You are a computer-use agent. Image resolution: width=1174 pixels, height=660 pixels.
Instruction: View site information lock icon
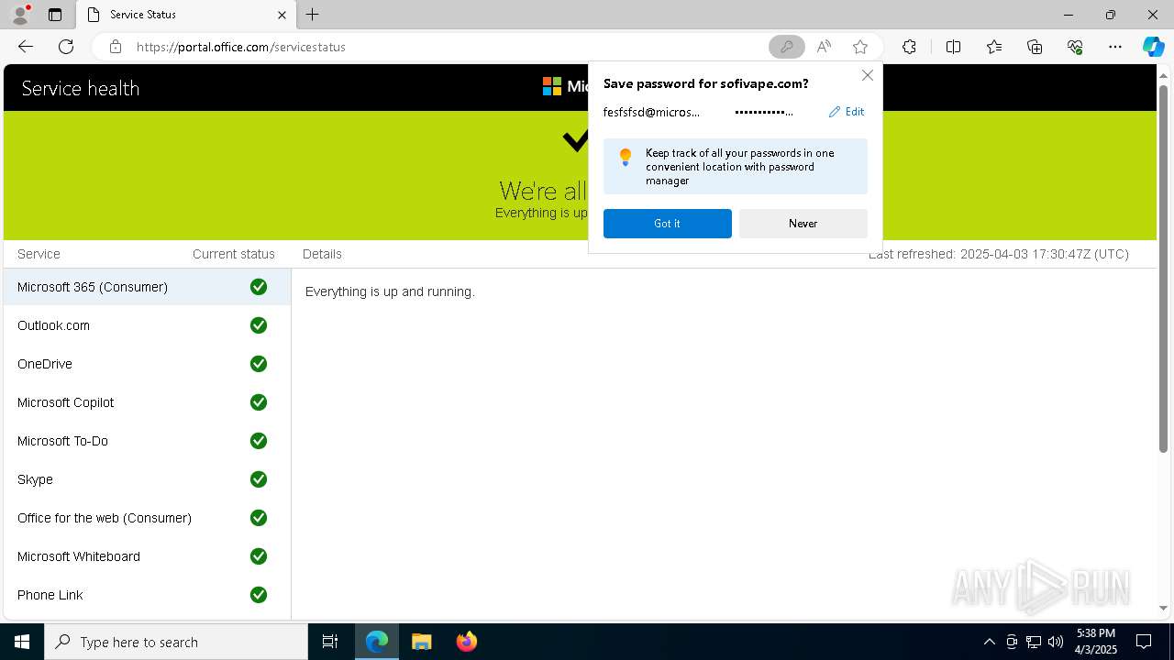(116, 47)
